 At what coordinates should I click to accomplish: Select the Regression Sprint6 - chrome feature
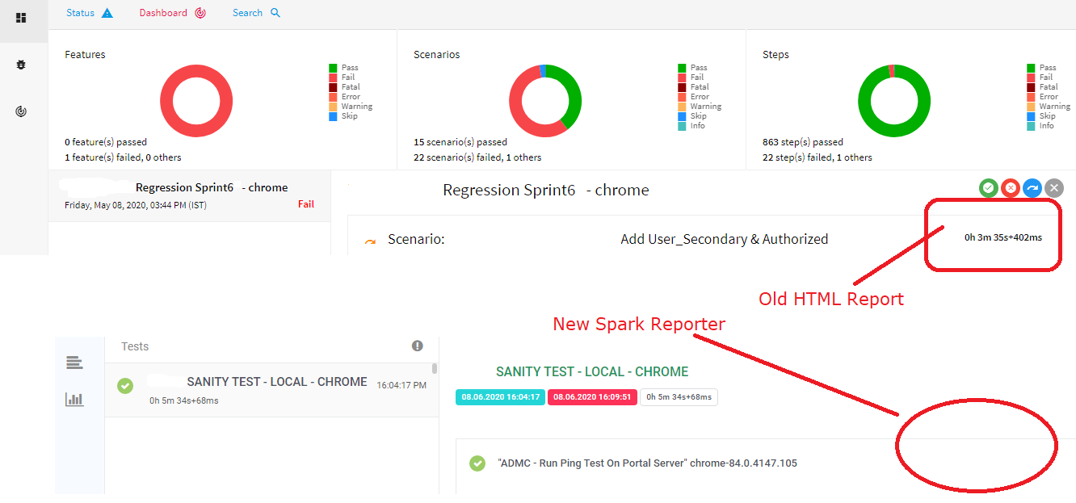[189, 195]
